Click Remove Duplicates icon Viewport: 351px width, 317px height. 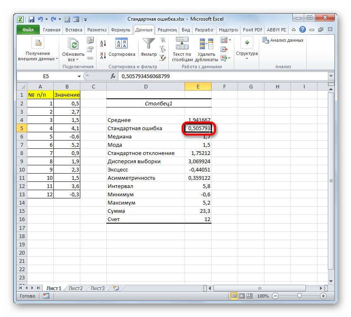[206, 43]
